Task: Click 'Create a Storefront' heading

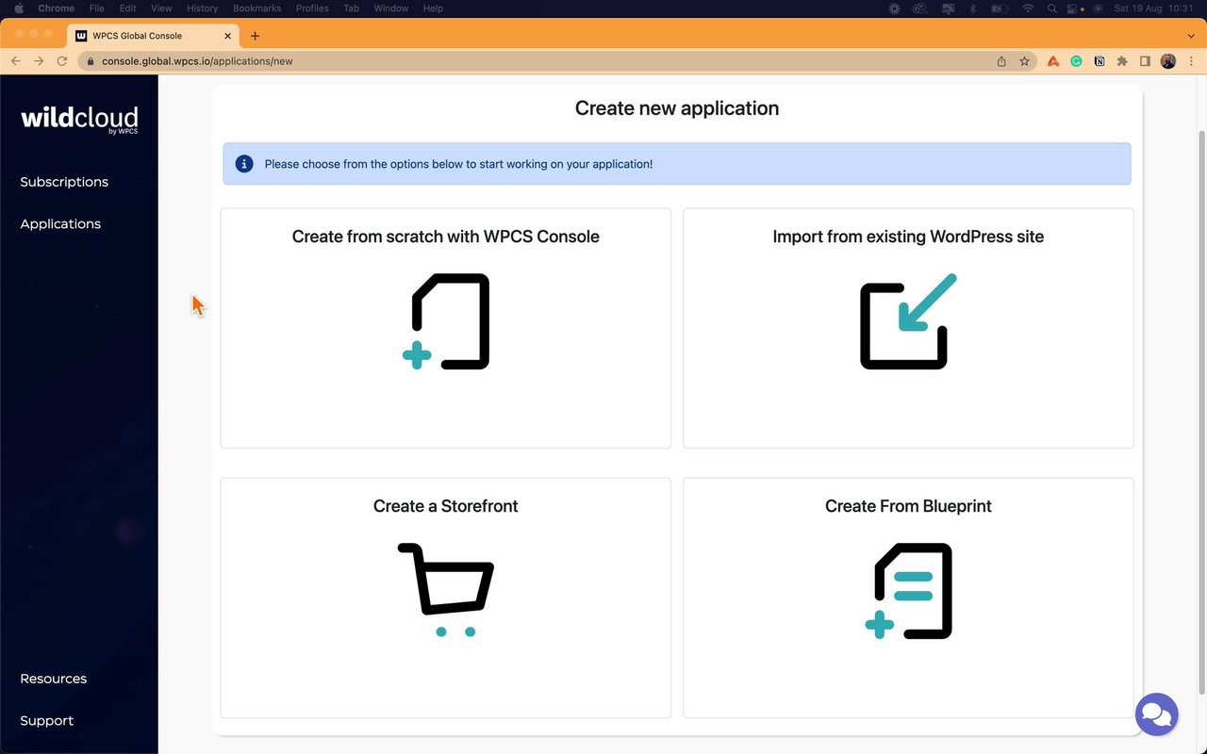Action: tap(446, 506)
